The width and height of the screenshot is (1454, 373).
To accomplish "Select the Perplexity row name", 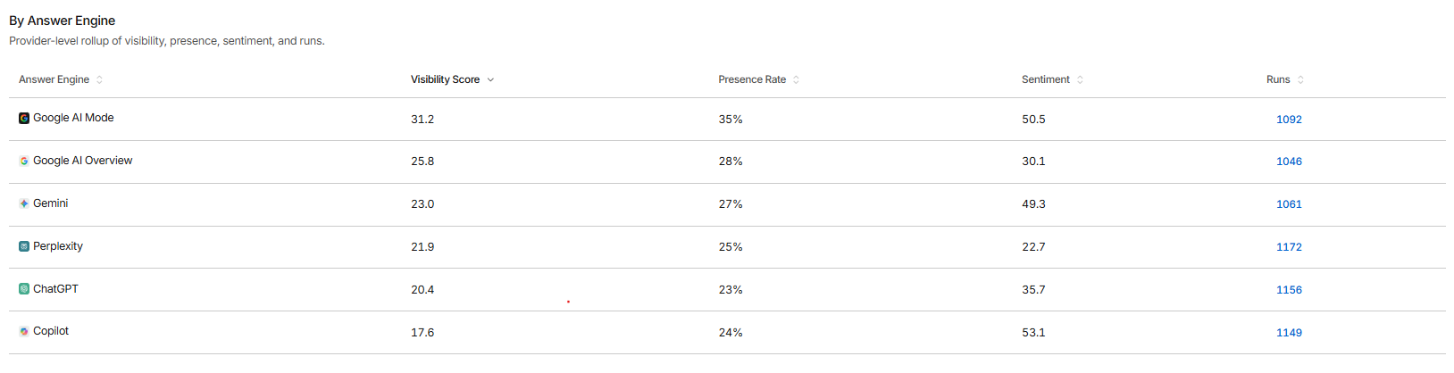I will 58,246.
